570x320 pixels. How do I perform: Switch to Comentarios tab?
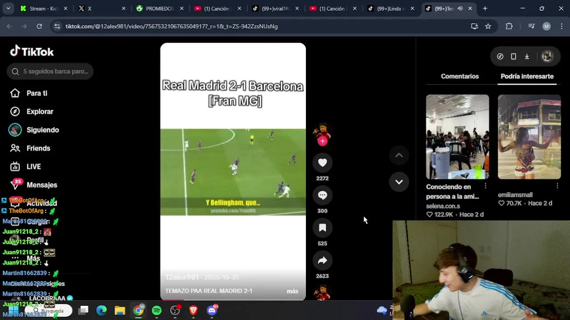click(x=460, y=76)
